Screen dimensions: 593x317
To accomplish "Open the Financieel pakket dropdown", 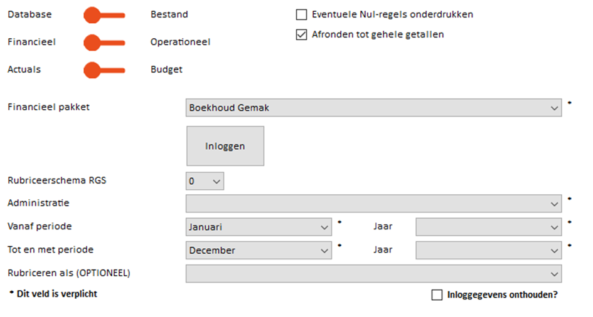I will pos(373,108).
